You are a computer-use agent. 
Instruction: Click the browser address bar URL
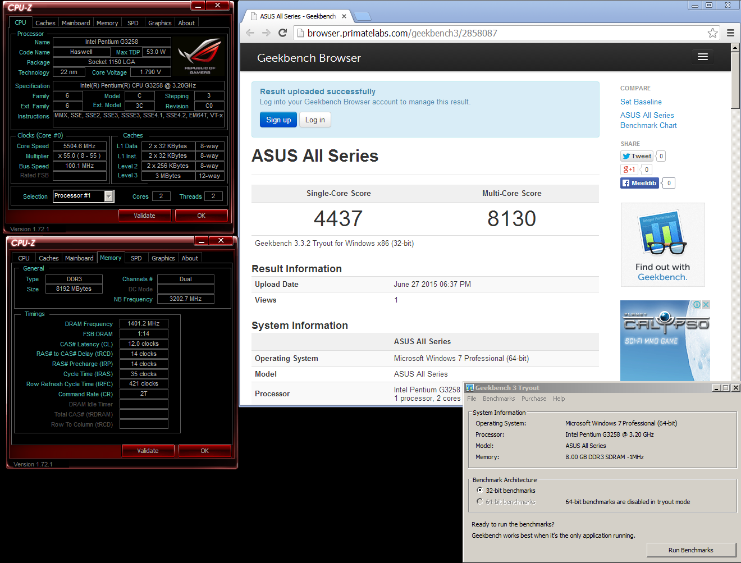pos(402,33)
